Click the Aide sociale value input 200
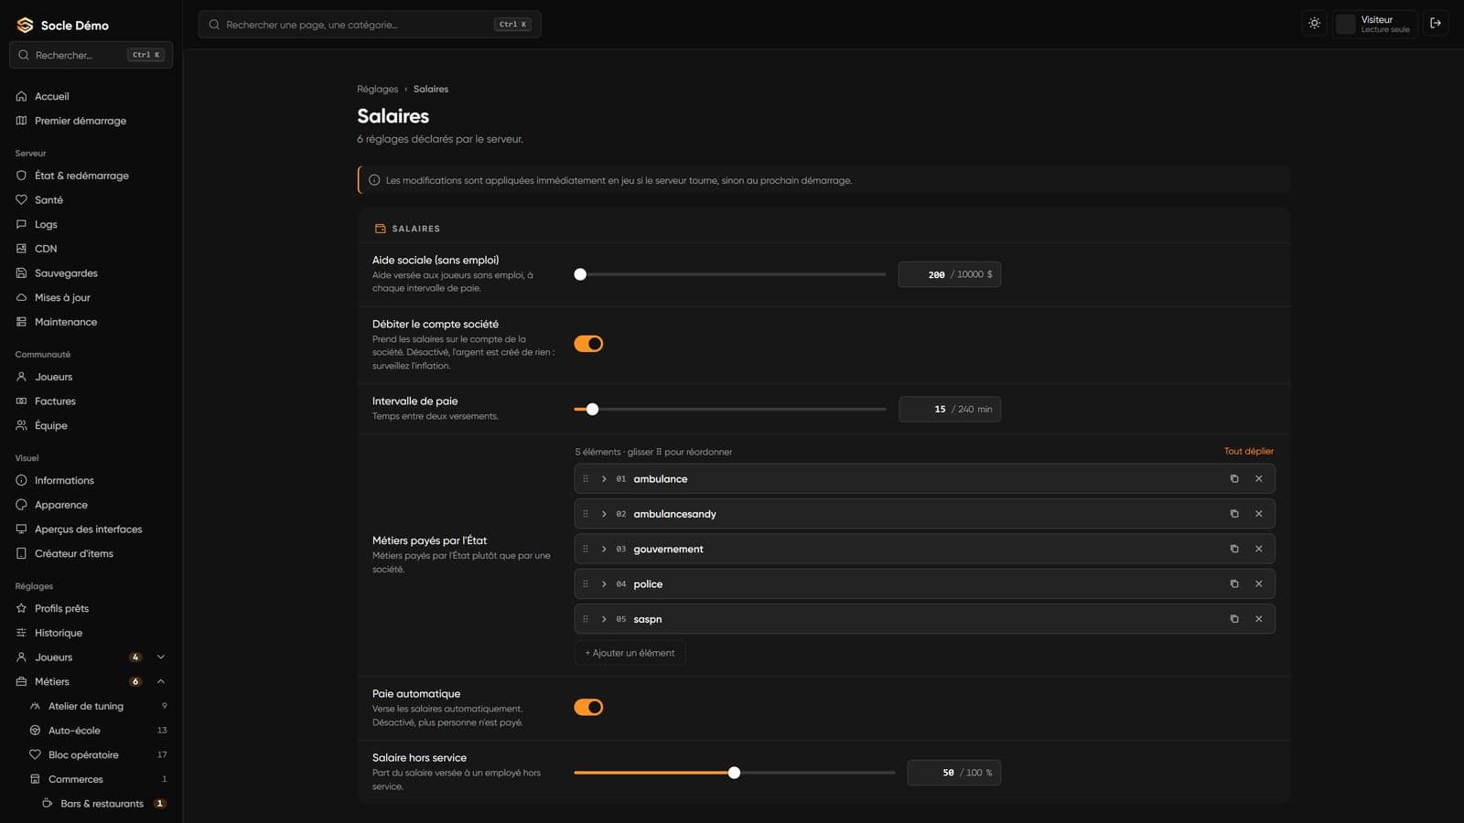The height and width of the screenshot is (823, 1464). [949, 274]
